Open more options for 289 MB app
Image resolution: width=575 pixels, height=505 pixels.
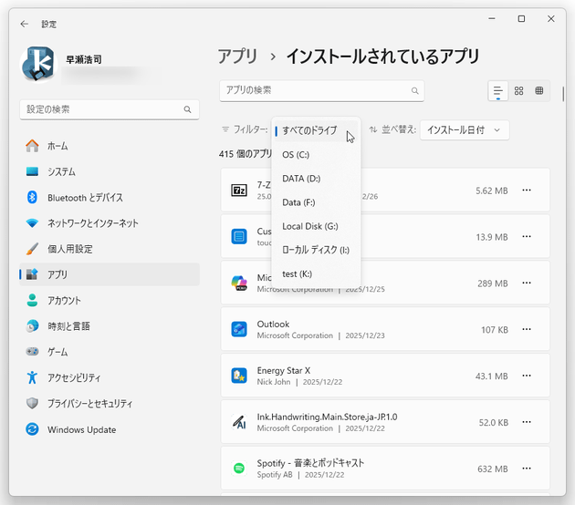click(527, 283)
